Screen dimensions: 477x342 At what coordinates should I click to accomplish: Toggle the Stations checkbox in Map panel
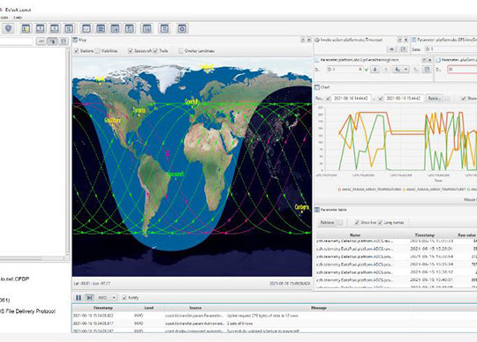[77, 50]
